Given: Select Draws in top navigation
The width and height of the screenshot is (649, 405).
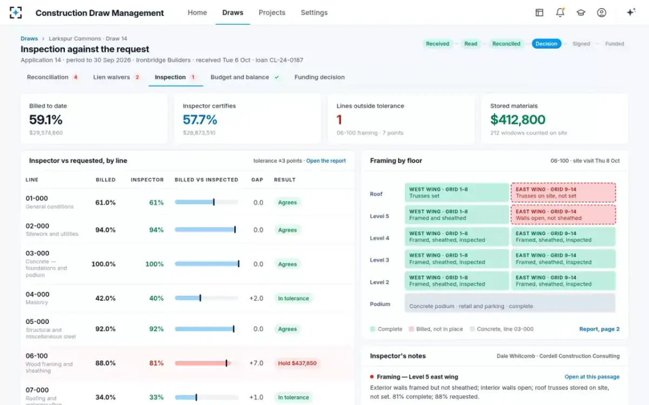Looking at the screenshot, I should tap(233, 12).
